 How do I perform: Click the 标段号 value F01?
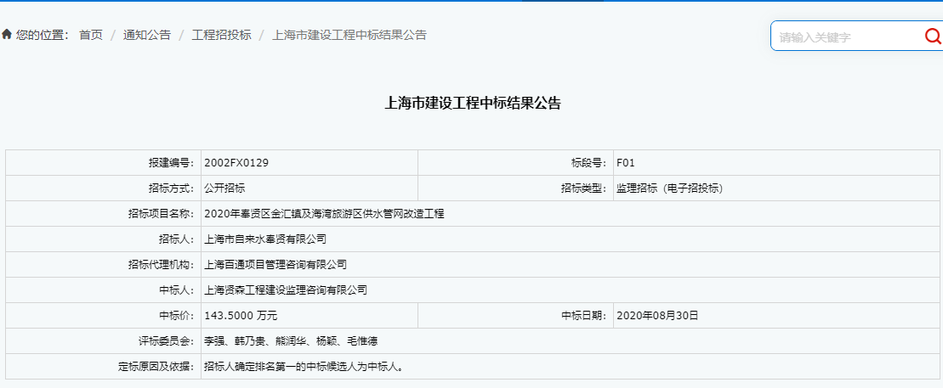tap(626, 162)
